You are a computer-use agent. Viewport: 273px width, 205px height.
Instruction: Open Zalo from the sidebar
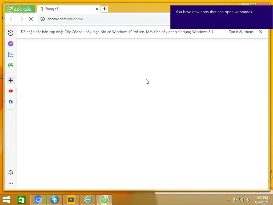(x=11, y=54)
